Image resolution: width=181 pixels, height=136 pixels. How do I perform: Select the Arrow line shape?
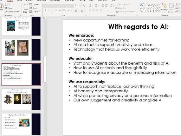147,5
